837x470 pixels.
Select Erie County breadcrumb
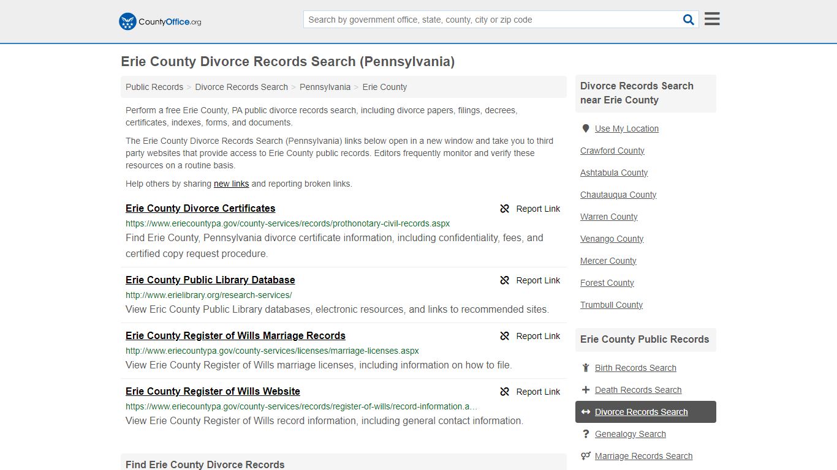(x=385, y=87)
